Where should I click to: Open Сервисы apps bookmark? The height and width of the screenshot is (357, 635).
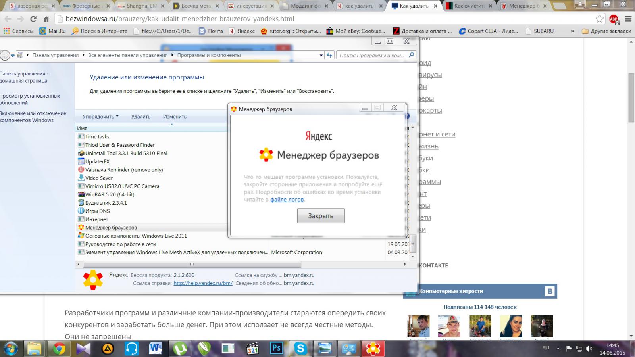[18, 31]
